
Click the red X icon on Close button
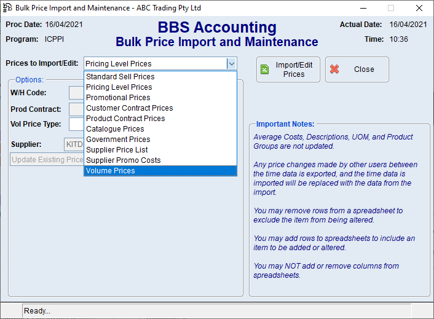click(334, 69)
